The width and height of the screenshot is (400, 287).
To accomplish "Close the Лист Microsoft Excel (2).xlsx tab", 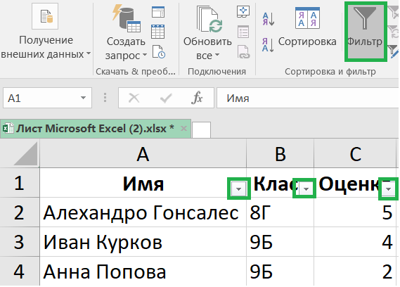I will (183, 129).
